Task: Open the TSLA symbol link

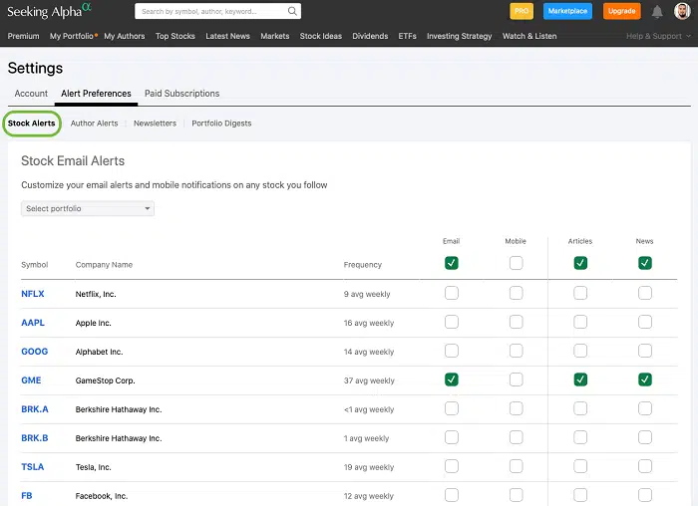Action: 32,467
